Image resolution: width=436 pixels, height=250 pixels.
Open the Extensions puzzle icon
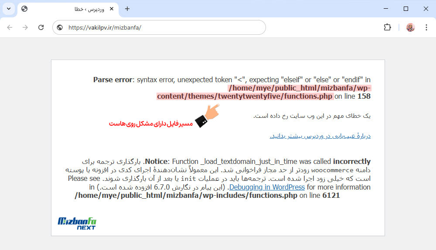tap(387, 27)
